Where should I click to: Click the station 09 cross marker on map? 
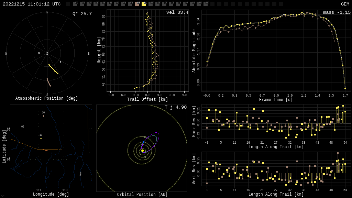[23, 130]
